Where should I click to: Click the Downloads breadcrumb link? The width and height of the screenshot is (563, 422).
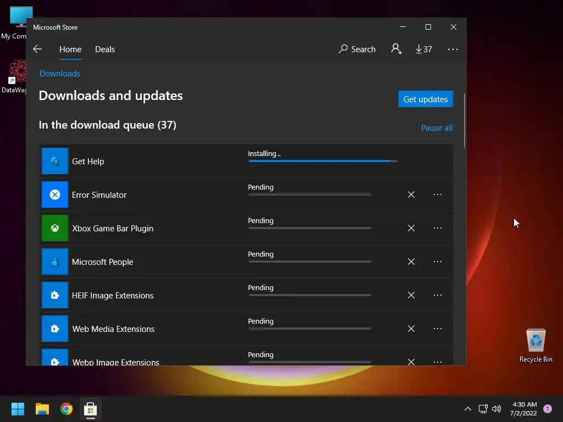(59, 74)
